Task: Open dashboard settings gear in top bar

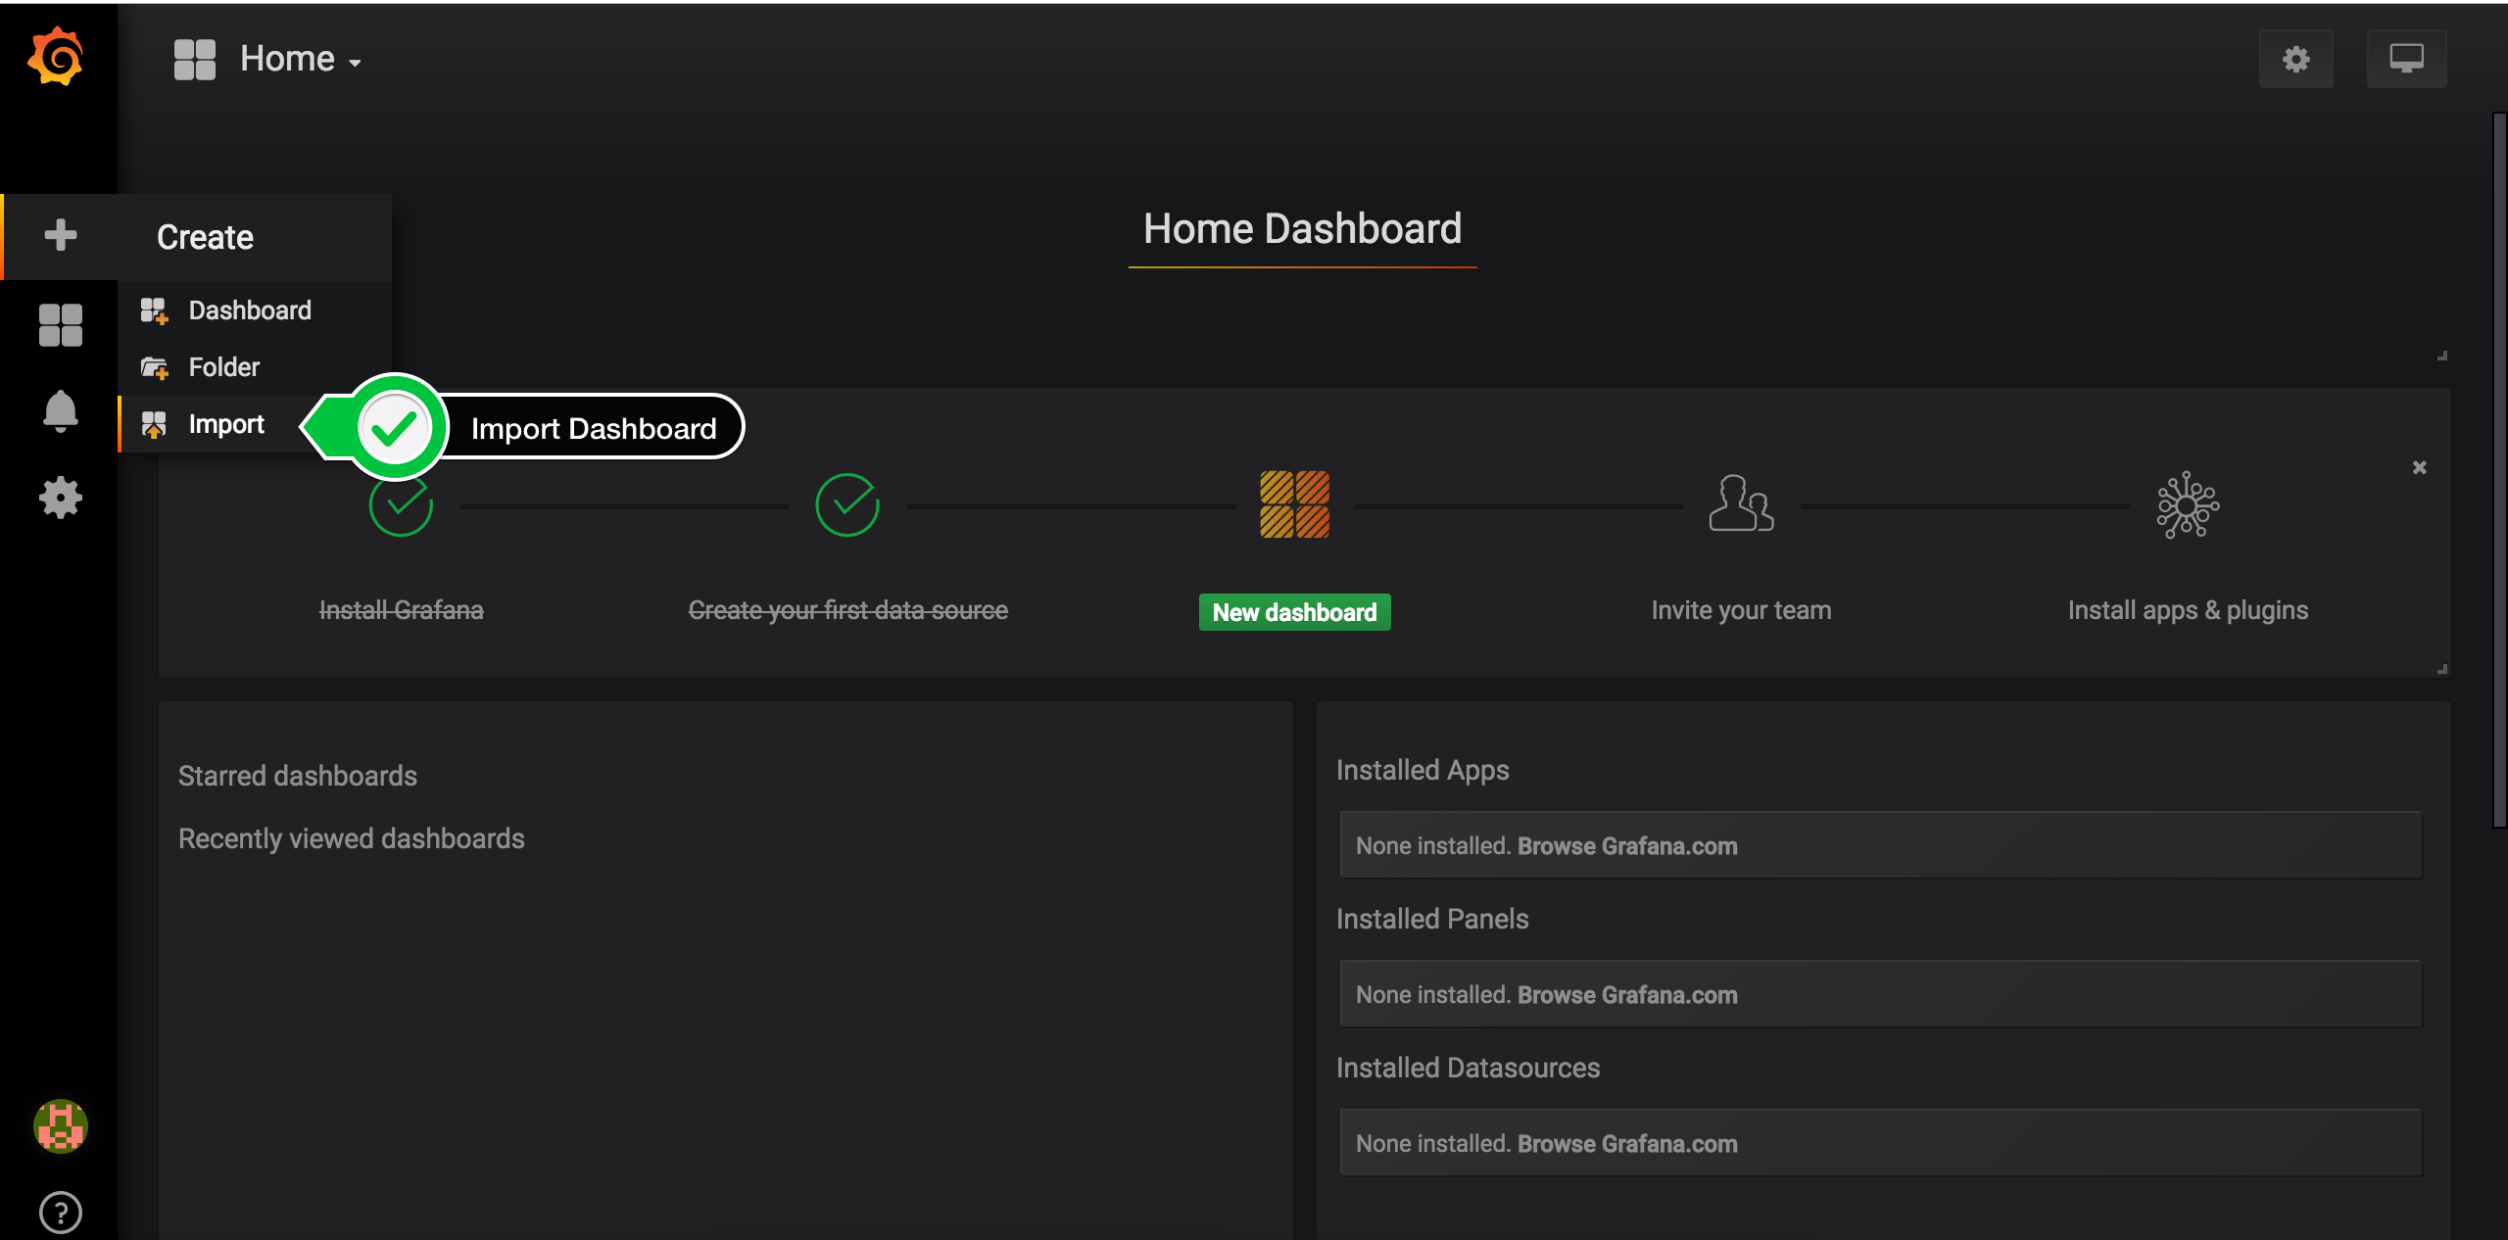Action: pos(2296,59)
